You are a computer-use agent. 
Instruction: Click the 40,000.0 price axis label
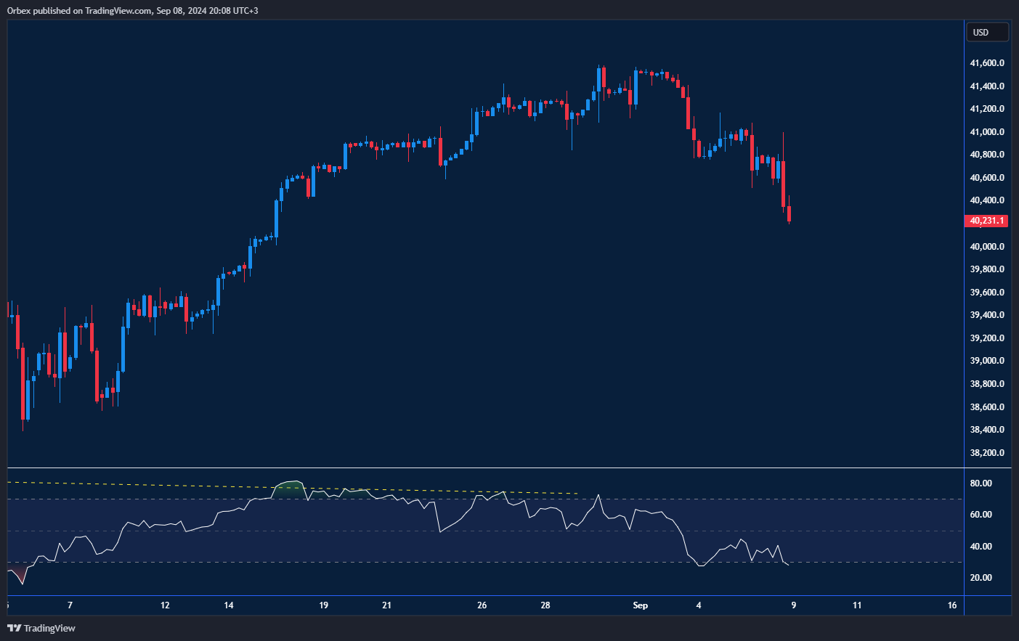987,247
